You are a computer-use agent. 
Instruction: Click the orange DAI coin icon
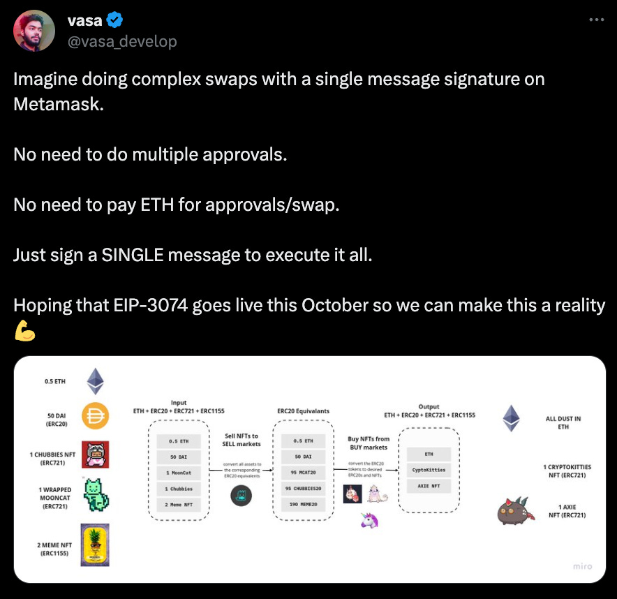click(x=94, y=417)
